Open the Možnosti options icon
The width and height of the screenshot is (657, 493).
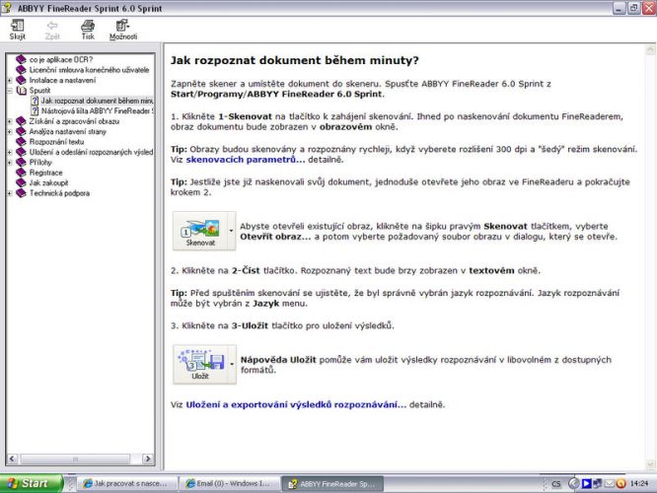click(x=122, y=25)
